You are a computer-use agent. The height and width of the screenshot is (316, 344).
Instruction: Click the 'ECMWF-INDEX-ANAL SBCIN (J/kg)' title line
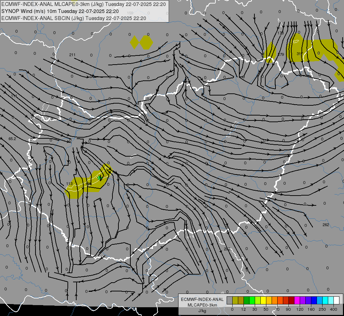tap(43, 18)
